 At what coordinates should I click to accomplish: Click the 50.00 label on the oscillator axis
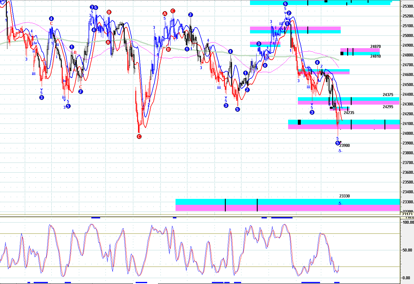pyautogui.click(x=407, y=250)
